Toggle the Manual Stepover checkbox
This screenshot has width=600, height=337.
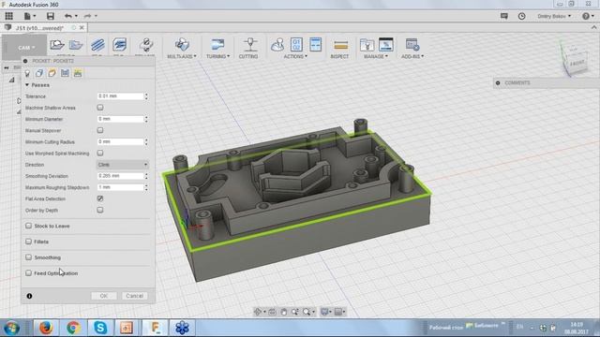pyautogui.click(x=100, y=130)
